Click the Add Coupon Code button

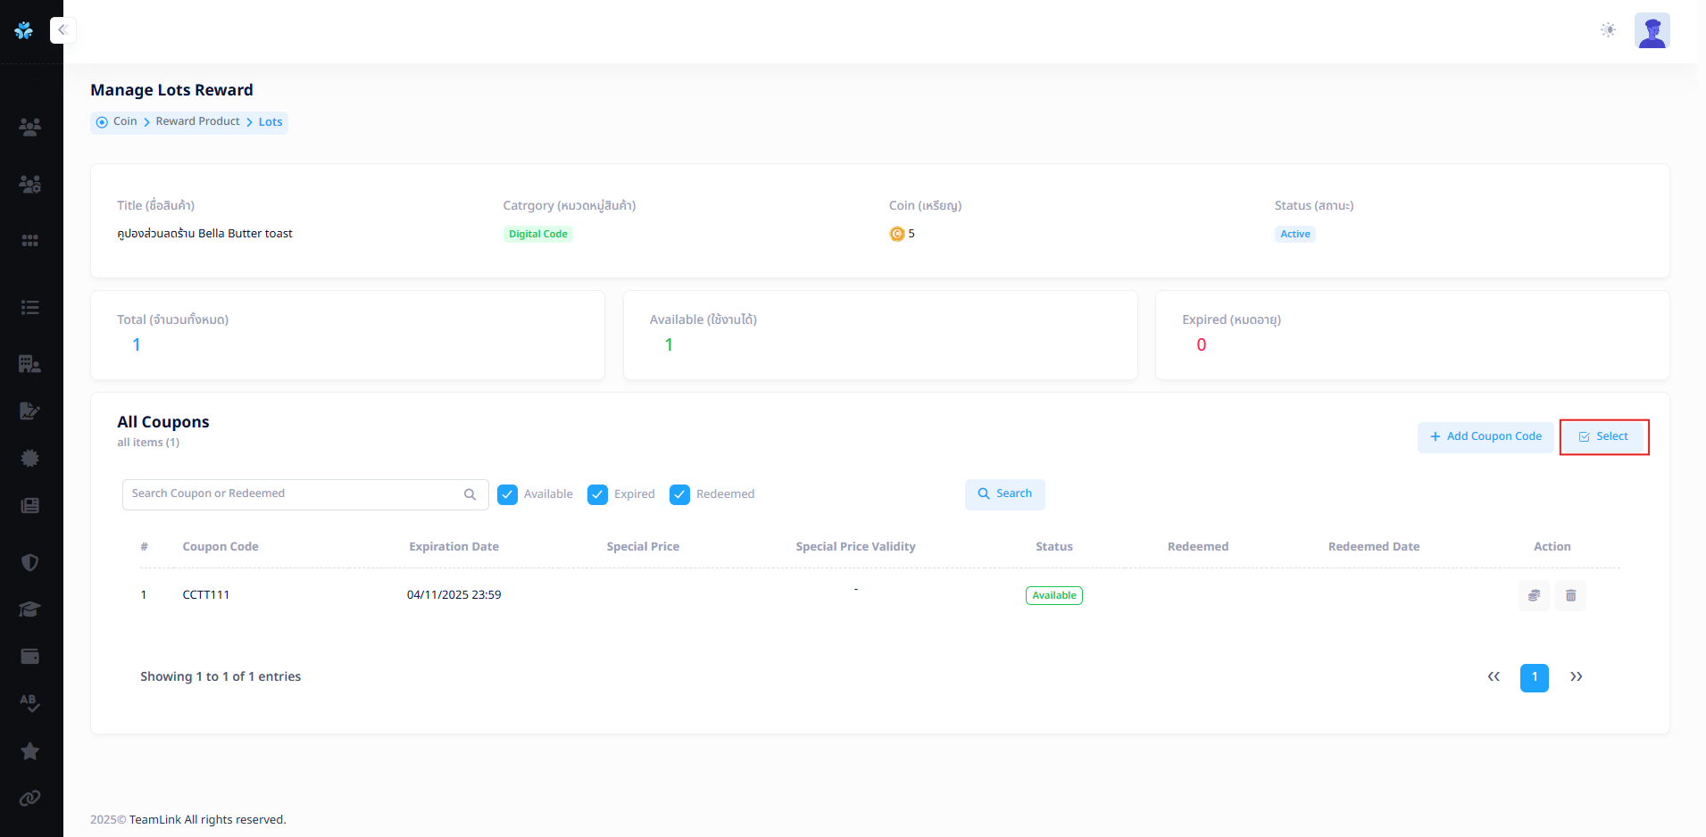click(x=1485, y=437)
